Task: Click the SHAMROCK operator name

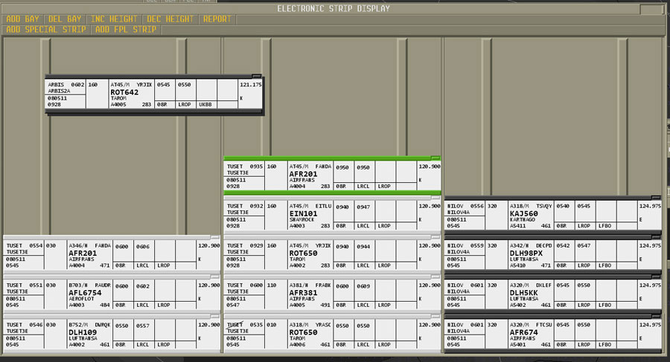Action: (301, 219)
